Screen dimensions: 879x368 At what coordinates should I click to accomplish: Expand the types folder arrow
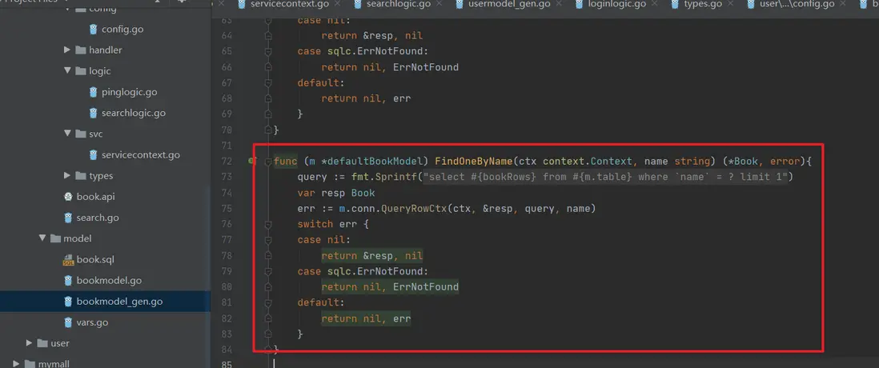click(67, 176)
